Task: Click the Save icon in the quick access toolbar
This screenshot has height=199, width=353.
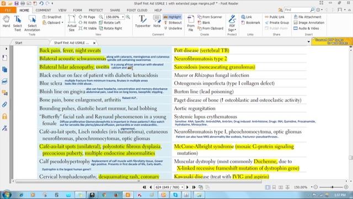Action: 17,3
